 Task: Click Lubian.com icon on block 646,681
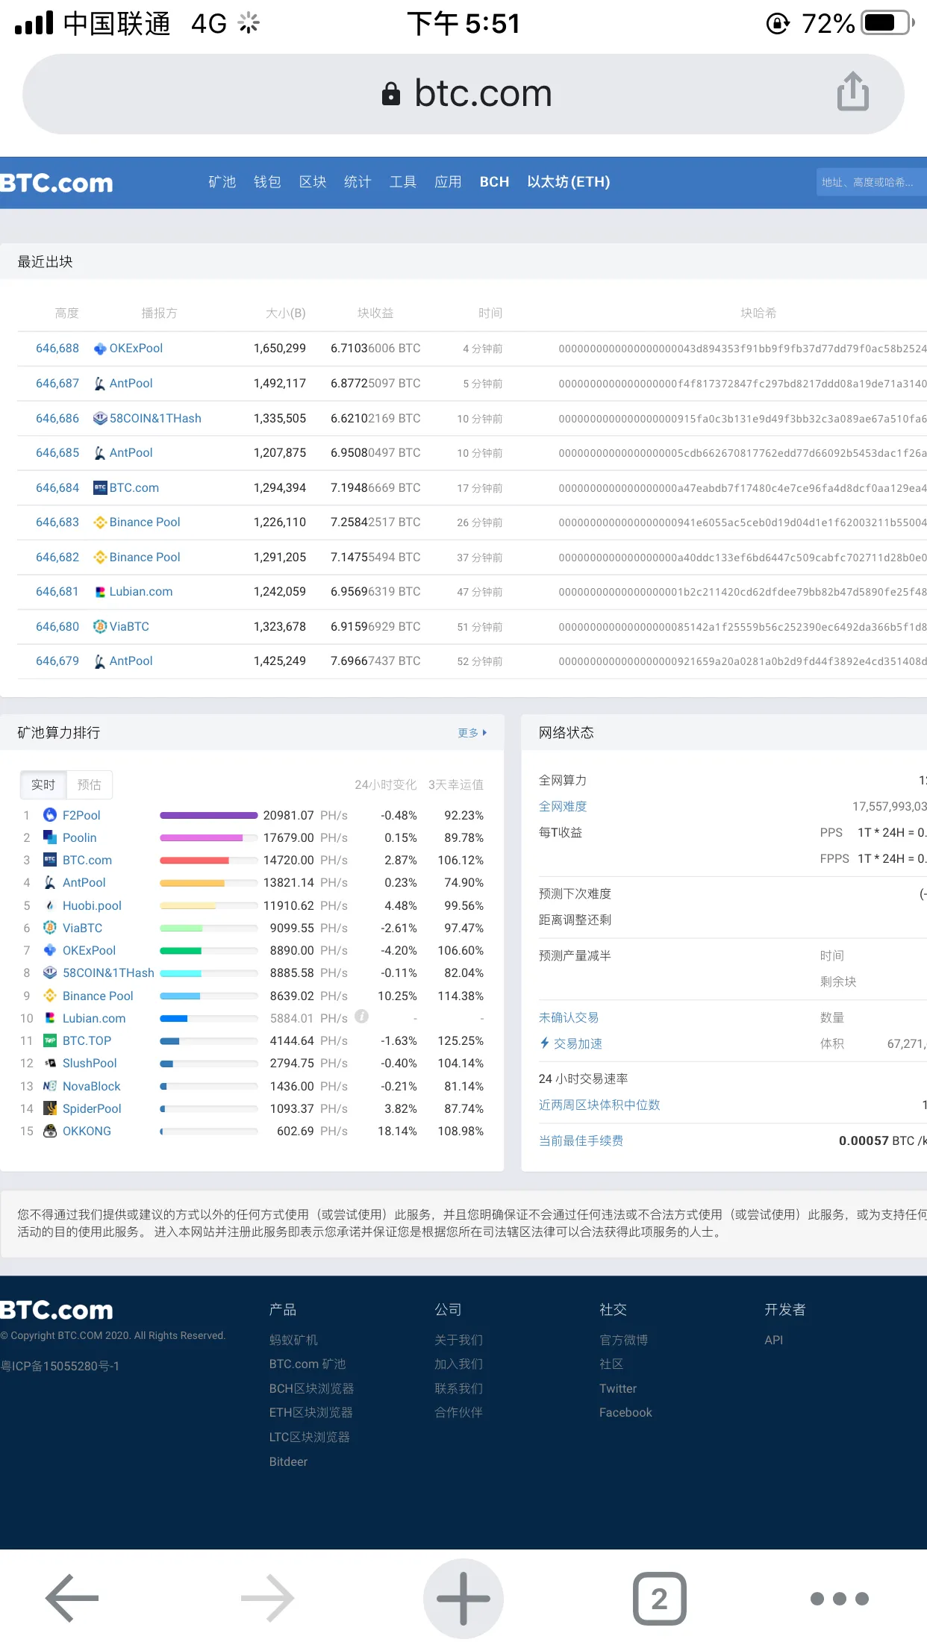pos(100,592)
